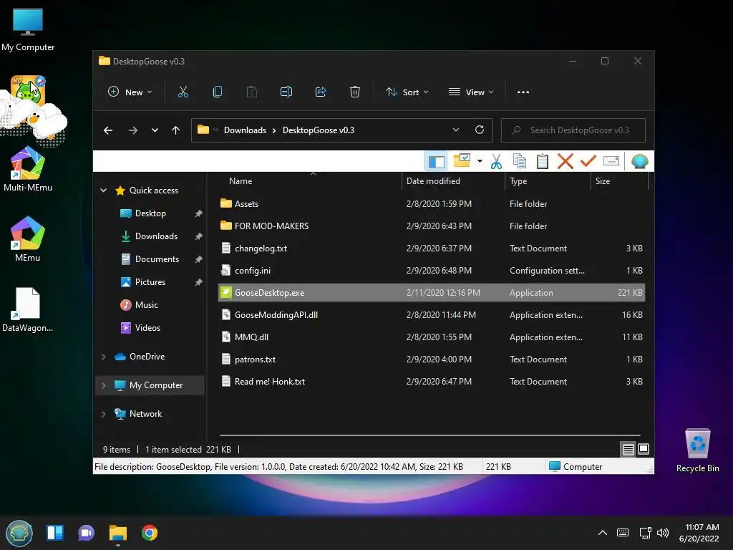Click the scissors icon in classic toolbar
733x550 pixels.
pyautogui.click(x=496, y=161)
